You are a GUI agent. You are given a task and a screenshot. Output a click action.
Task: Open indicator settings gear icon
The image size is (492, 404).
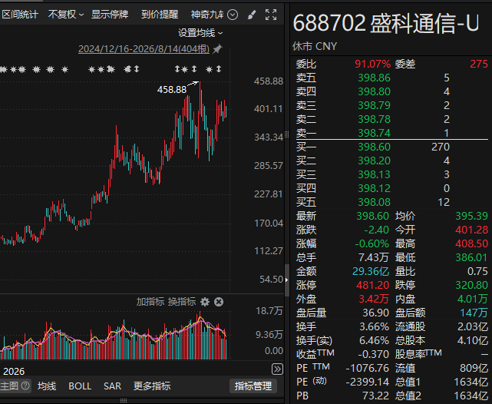pyautogui.click(x=205, y=302)
